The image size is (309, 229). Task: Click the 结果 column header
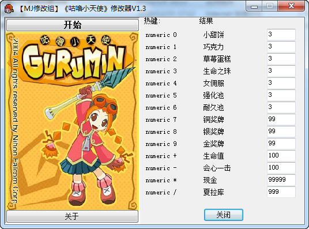click(x=206, y=21)
